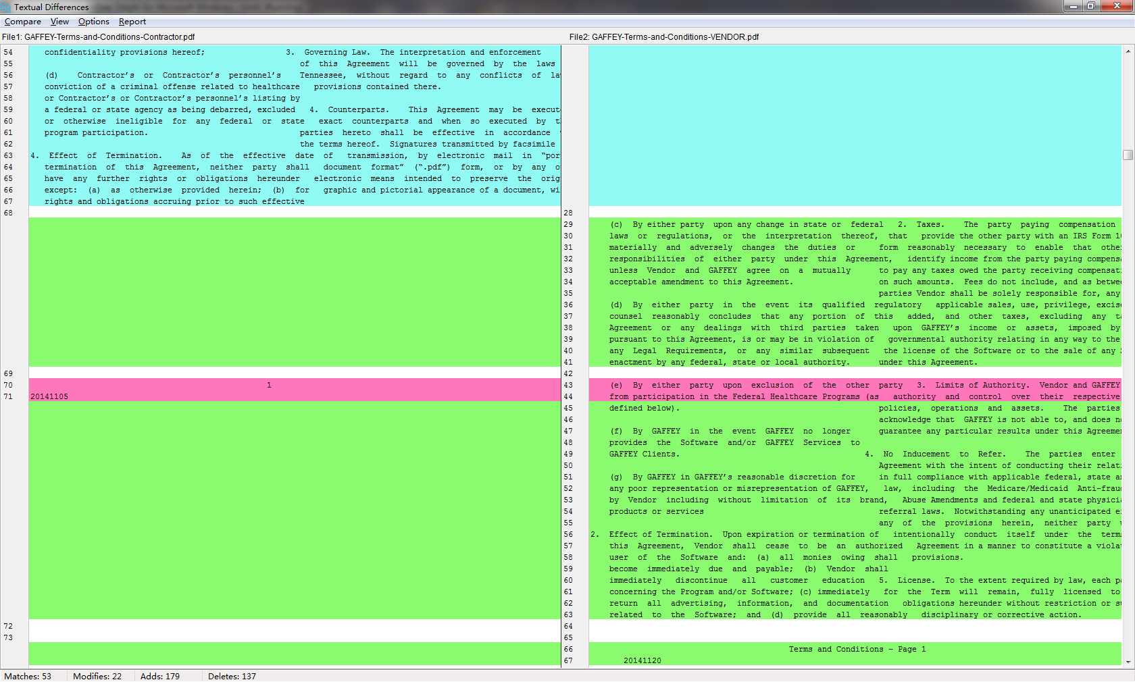This screenshot has height=682, width=1135.
Task: Maximize the Textual Differences window
Action: coord(1090,6)
